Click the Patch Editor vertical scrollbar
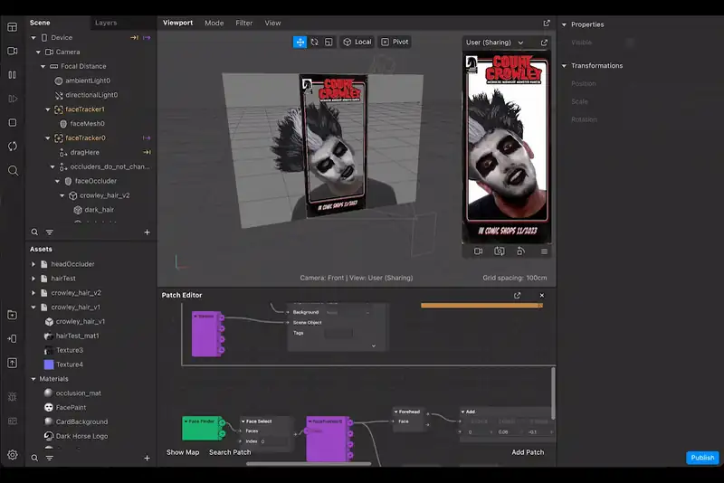 click(553, 393)
